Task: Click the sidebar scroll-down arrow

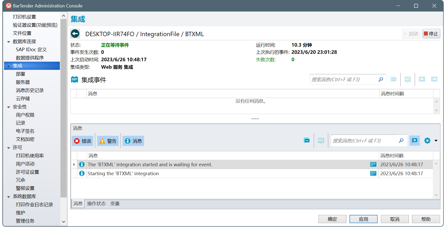Action: point(63,222)
